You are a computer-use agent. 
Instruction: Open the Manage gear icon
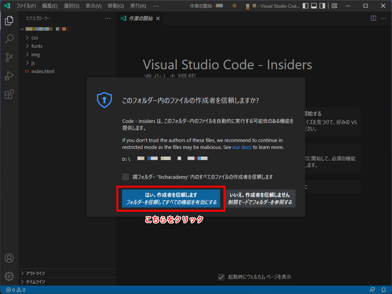click(9, 276)
